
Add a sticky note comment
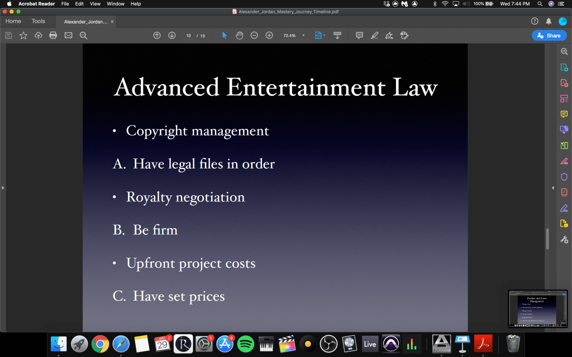pyautogui.click(x=359, y=35)
